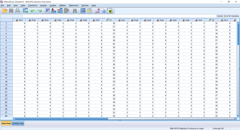This screenshot has height=130, width=240.
Task: Save this document with the floppy icon
Action: (11, 11)
